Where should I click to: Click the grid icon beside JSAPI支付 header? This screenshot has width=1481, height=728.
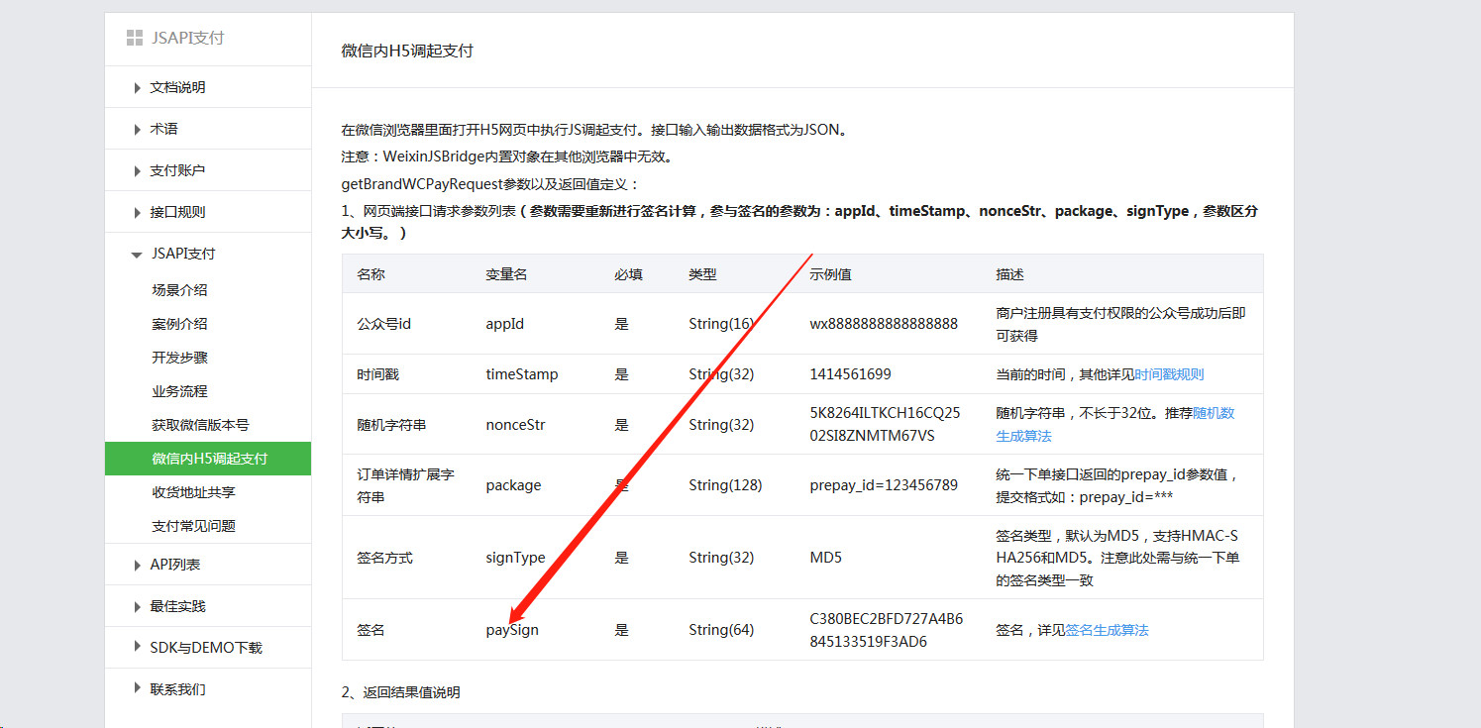coord(134,39)
